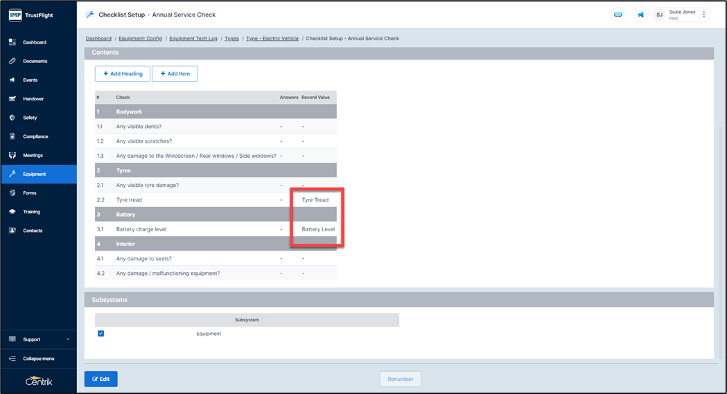Click the Centrik logo at bottom
Screen dimensions: 727x394
[39, 381]
